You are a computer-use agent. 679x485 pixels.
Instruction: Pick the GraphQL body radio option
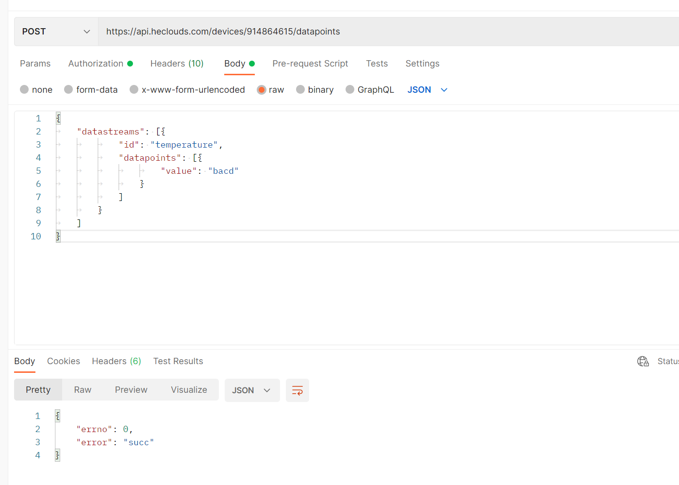pos(350,89)
